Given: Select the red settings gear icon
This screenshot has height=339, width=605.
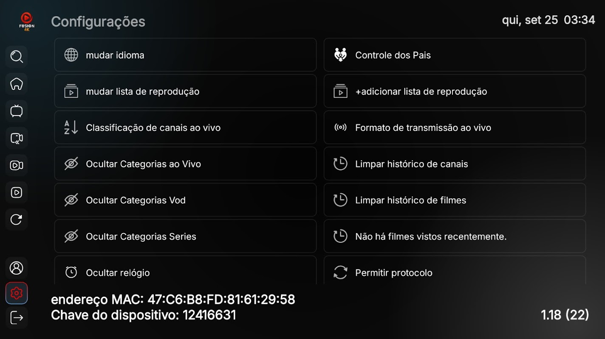Looking at the screenshot, I should tap(17, 293).
